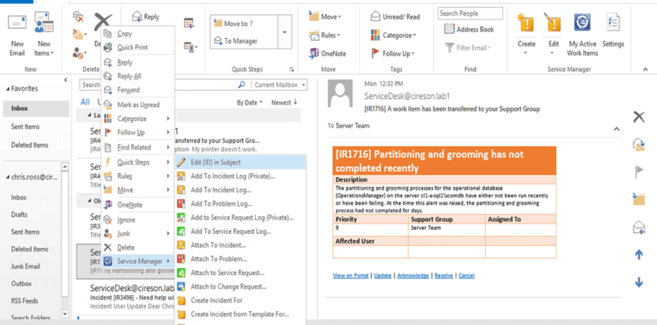Toggle Newest sort order
The image size is (657, 325).
coord(284,103)
